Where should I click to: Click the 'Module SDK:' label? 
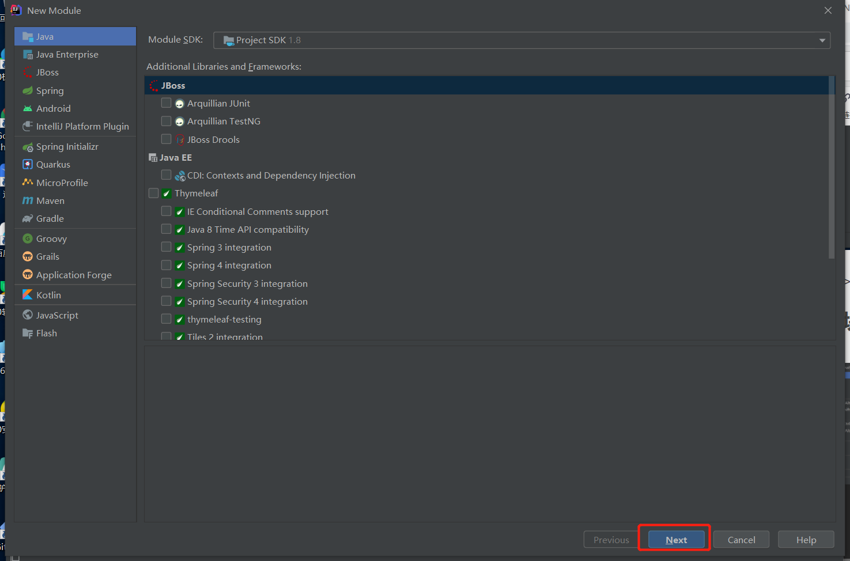[176, 40]
